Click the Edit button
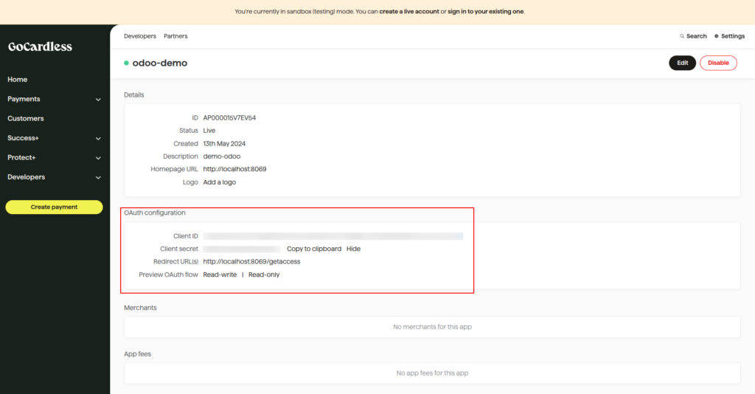The image size is (755, 394). [682, 63]
